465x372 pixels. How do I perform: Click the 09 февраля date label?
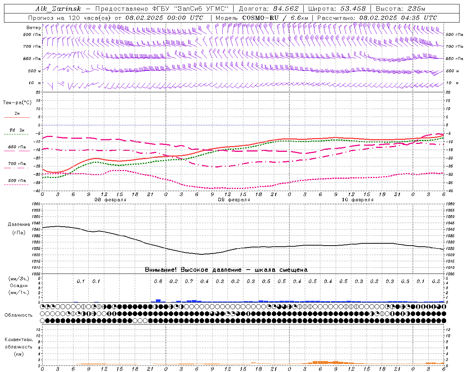[234, 200]
